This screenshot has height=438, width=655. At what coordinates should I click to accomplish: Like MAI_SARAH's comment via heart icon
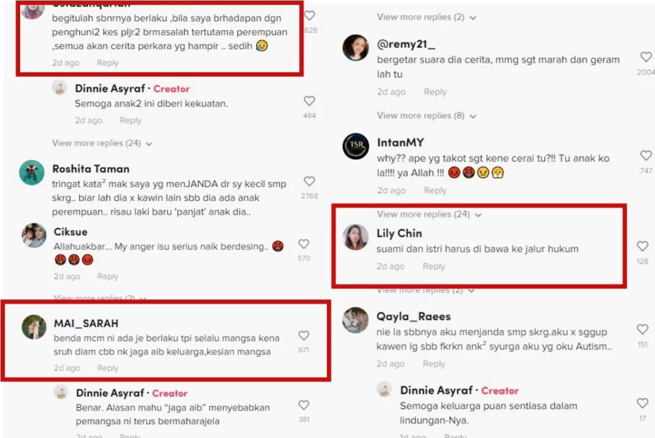(304, 336)
